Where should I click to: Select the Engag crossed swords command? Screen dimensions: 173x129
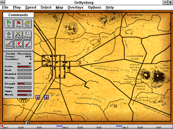(x=18, y=35)
